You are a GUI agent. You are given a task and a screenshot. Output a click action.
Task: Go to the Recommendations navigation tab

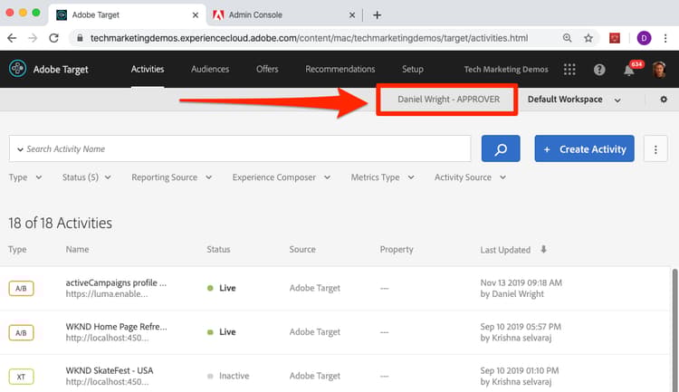339,69
